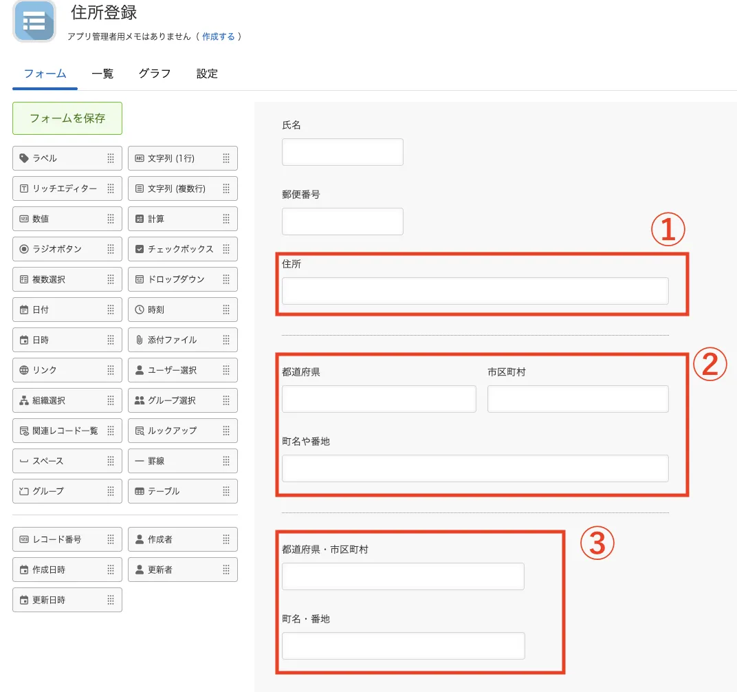Click the ラベル field tag icon
This screenshot has width=737, height=692.
24,158
